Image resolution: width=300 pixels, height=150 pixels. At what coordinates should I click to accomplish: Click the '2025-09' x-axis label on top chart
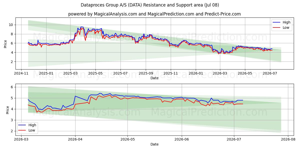(146, 74)
